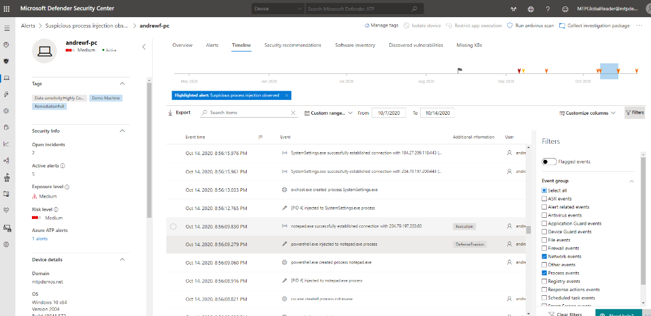Image resolution: width=651 pixels, height=316 pixels.
Task: Select the notepad.exe connection row radio circle
Action: pos(173,226)
